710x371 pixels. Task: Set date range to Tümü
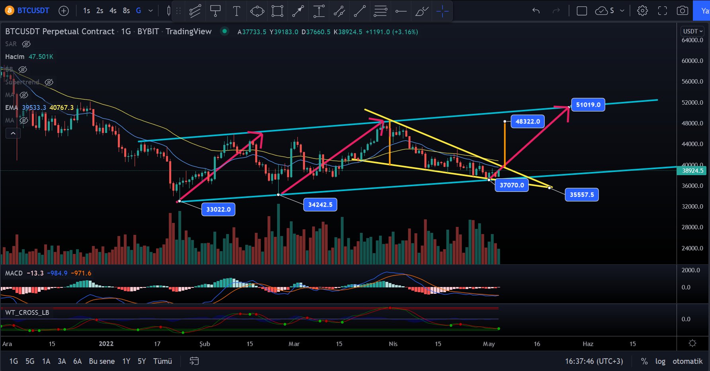click(162, 361)
